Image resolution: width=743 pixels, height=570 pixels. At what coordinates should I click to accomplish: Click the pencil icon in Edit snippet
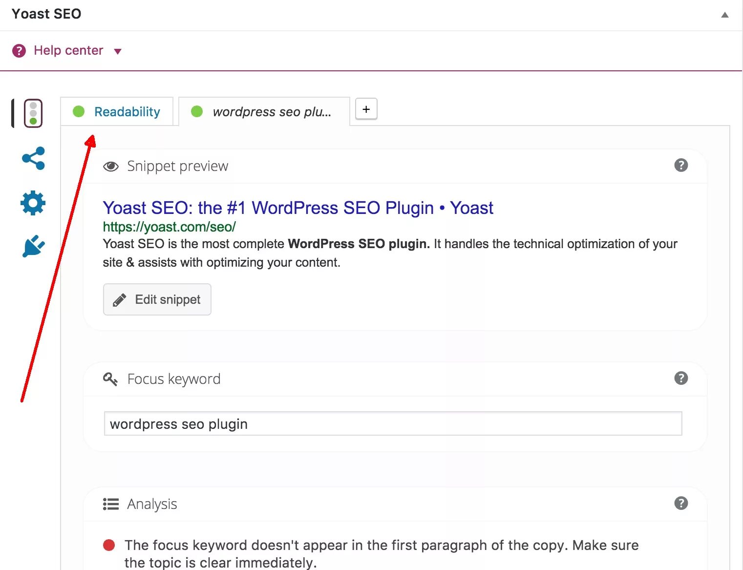click(120, 300)
